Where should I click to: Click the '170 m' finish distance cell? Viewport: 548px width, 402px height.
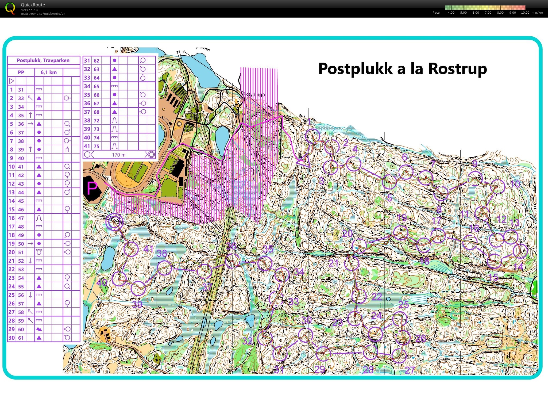click(x=119, y=155)
